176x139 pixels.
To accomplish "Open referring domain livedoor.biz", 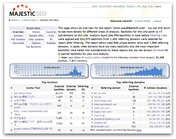I will click(100, 123).
